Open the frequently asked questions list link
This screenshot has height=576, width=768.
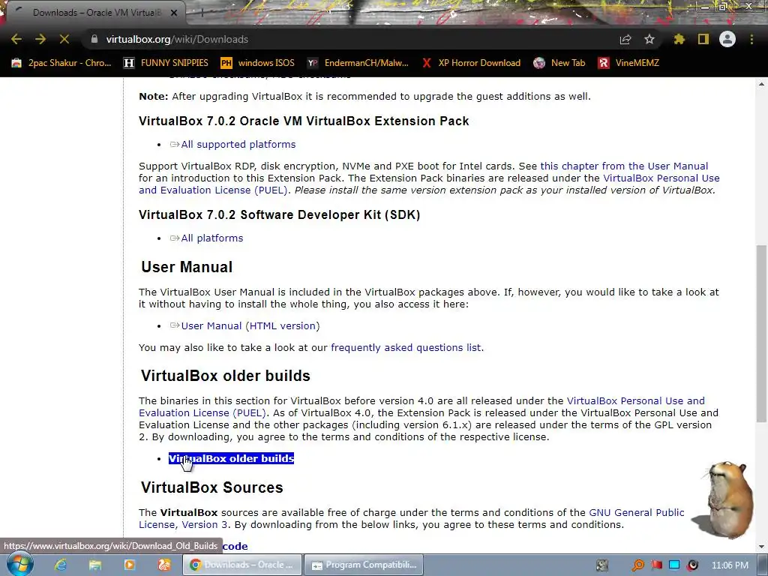click(406, 348)
